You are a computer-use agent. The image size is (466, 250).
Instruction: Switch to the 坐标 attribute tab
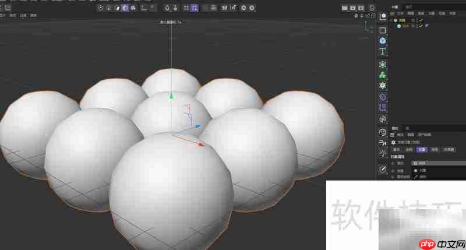409,150
